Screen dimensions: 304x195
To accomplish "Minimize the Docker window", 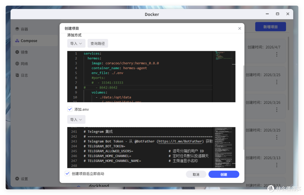I will pyautogui.click(x=267, y=14).
